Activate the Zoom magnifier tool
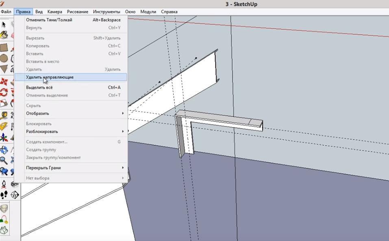Screen dimensions: 389x241 point(4,160)
